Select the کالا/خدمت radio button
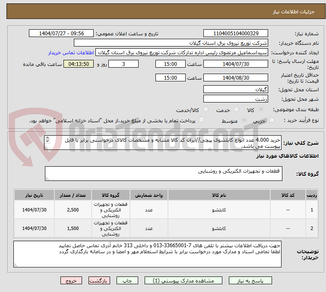The image size is (326, 292). point(206,109)
